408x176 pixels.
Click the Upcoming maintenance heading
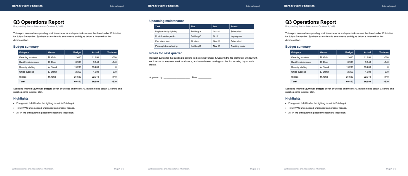tap(167, 21)
